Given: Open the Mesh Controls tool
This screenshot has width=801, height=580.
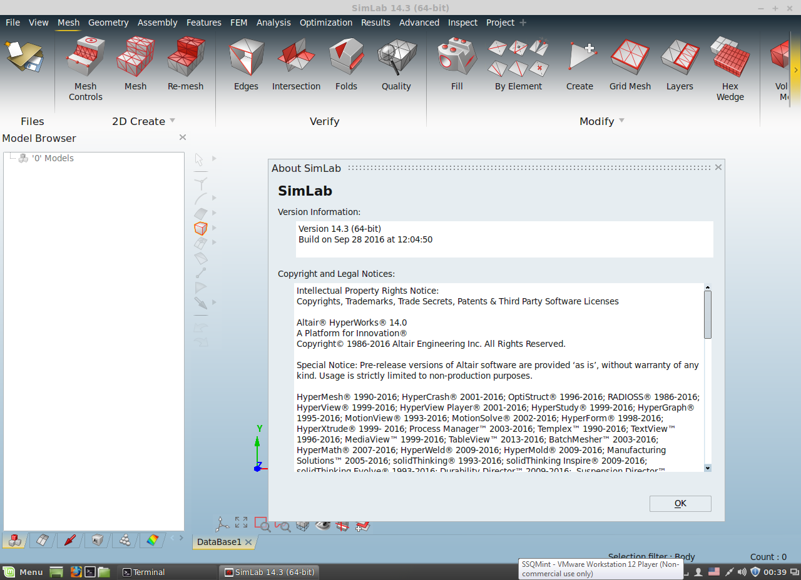Looking at the screenshot, I should coord(86,69).
